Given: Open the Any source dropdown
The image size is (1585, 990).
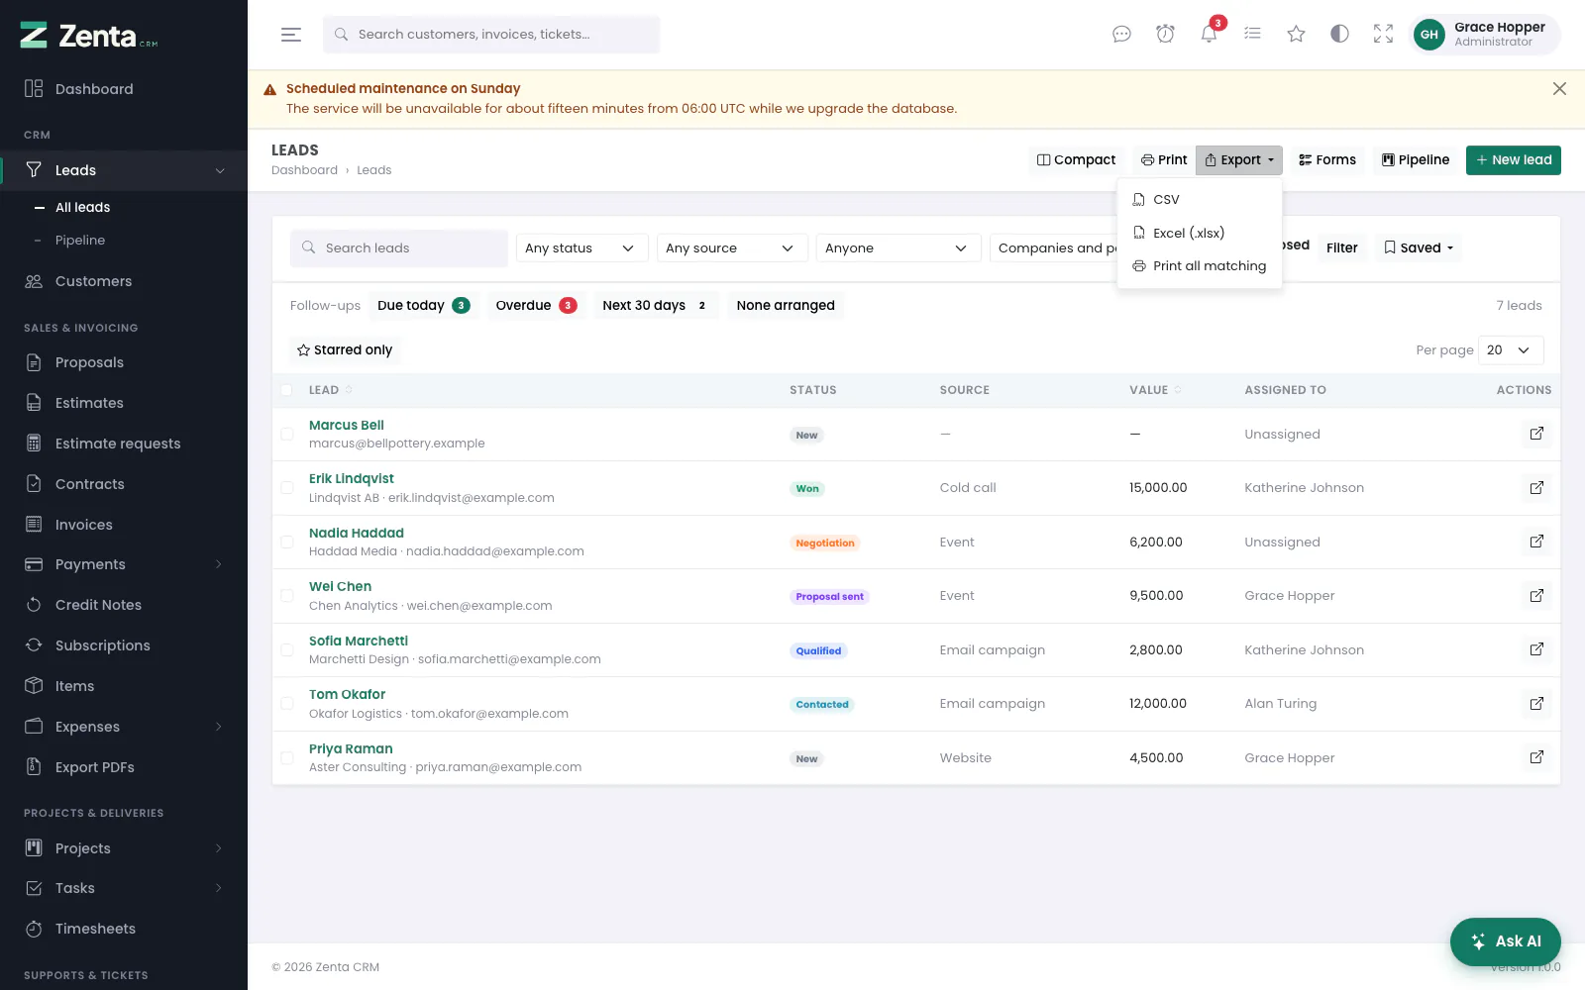Looking at the screenshot, I should coord(732,248).
